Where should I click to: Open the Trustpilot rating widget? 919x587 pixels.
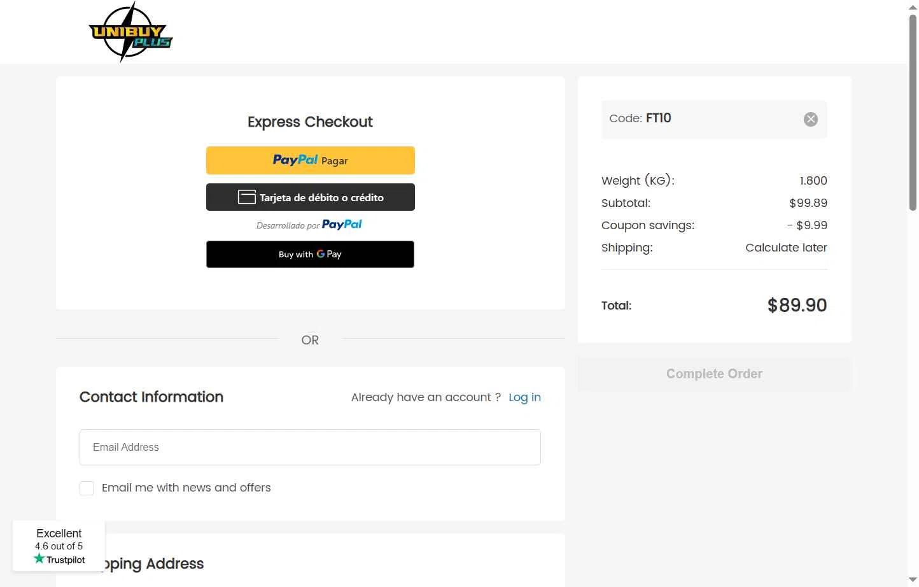(x=59, y=546)
